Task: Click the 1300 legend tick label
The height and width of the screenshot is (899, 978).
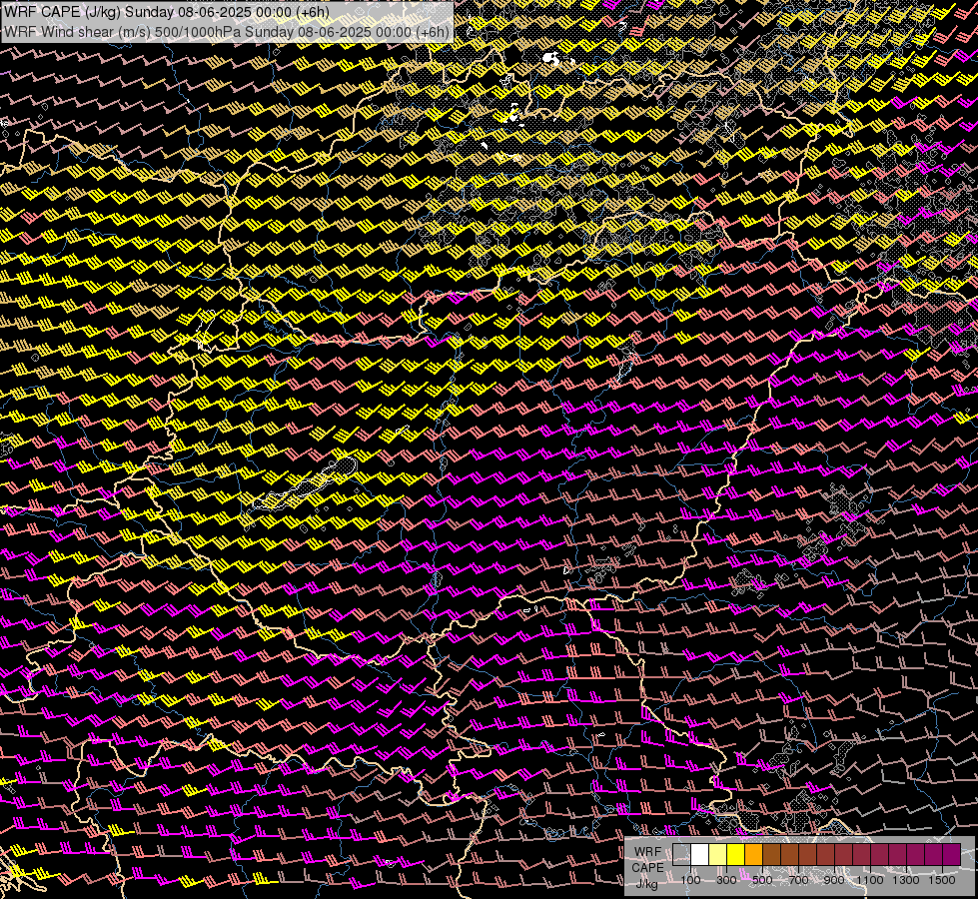Action: click(x=906, y=880)
